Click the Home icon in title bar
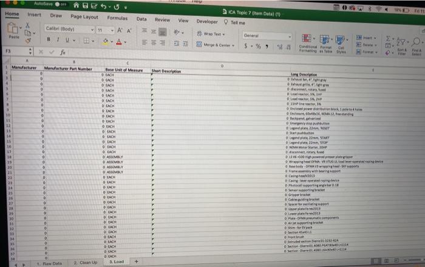 (76, 5)
